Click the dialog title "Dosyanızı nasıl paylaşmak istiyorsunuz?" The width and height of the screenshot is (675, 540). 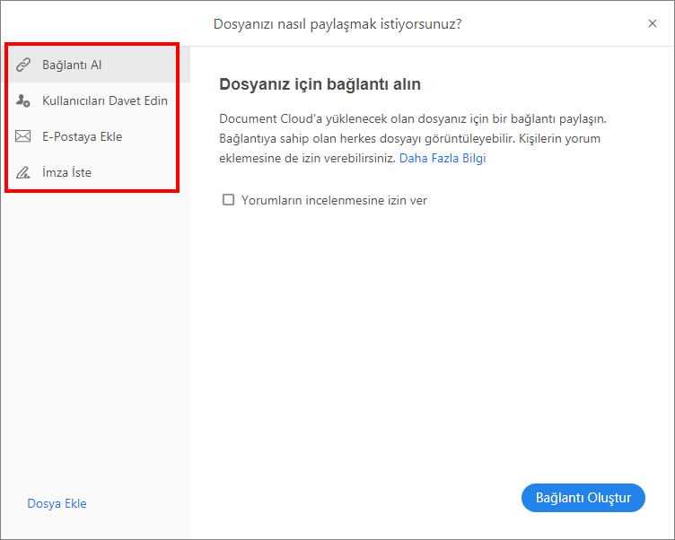(x=337, y=23)
